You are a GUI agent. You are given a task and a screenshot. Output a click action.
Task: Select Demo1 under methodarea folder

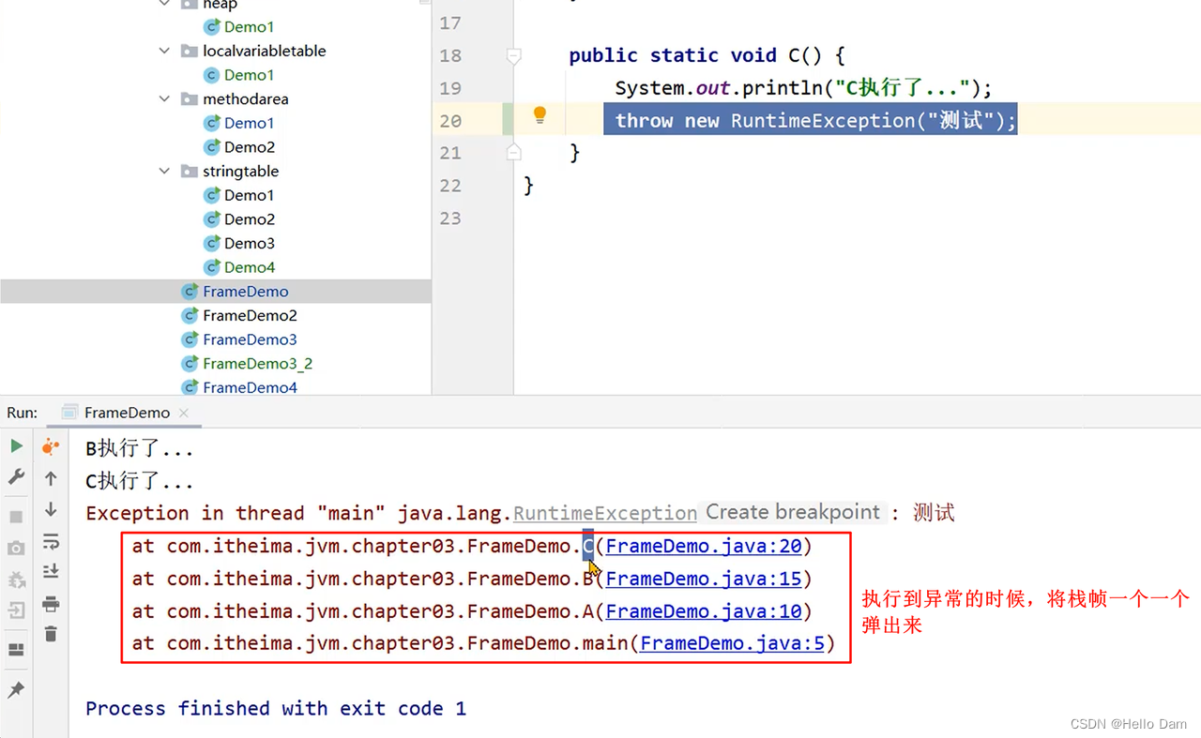[x=249, y=123]
